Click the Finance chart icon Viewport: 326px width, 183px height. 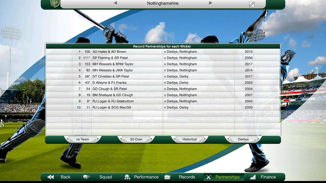pyautogui.click(x=253, y=177)
